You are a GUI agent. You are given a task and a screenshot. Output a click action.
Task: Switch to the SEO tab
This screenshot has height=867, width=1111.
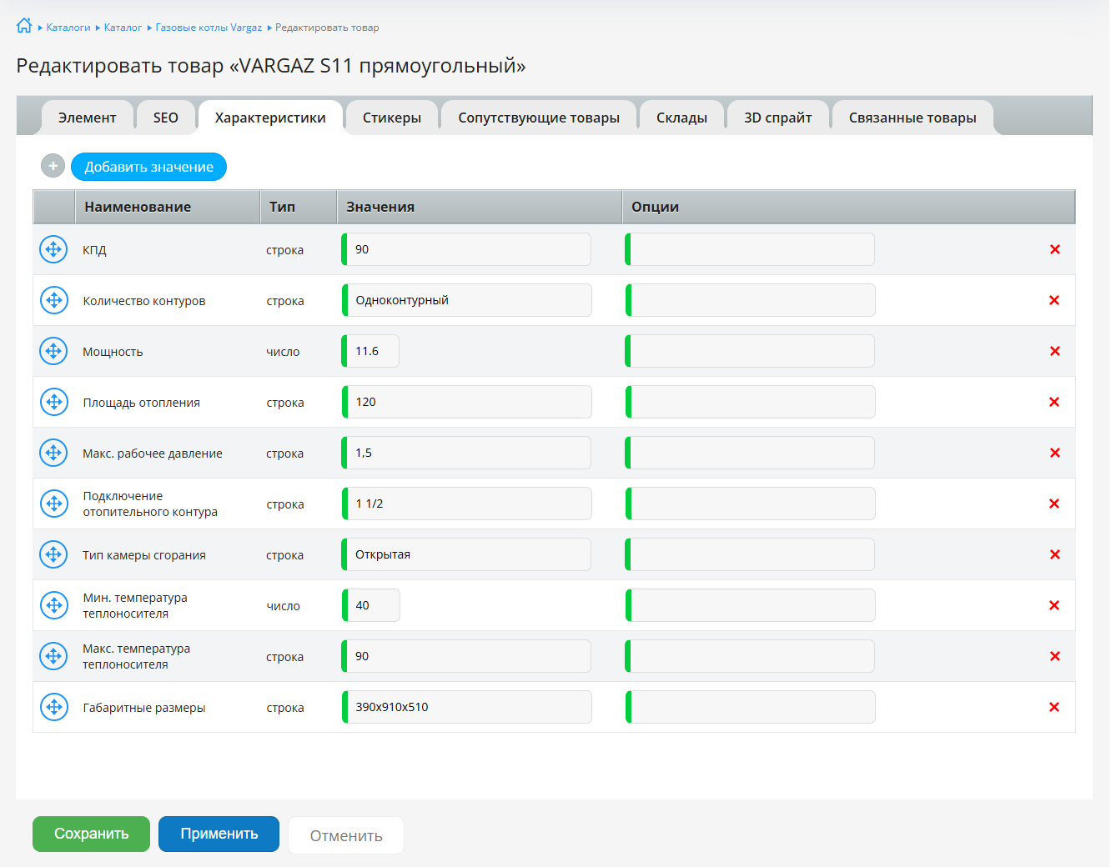(166, 118)
